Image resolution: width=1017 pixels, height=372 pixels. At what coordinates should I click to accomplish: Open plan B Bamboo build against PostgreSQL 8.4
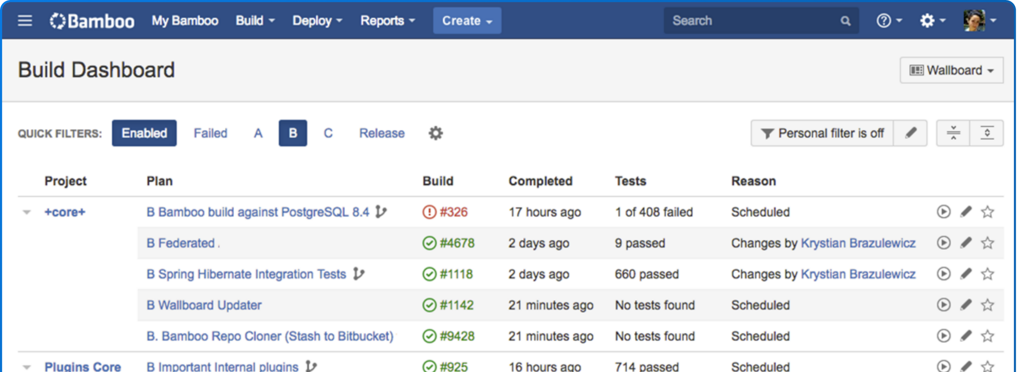258,212
